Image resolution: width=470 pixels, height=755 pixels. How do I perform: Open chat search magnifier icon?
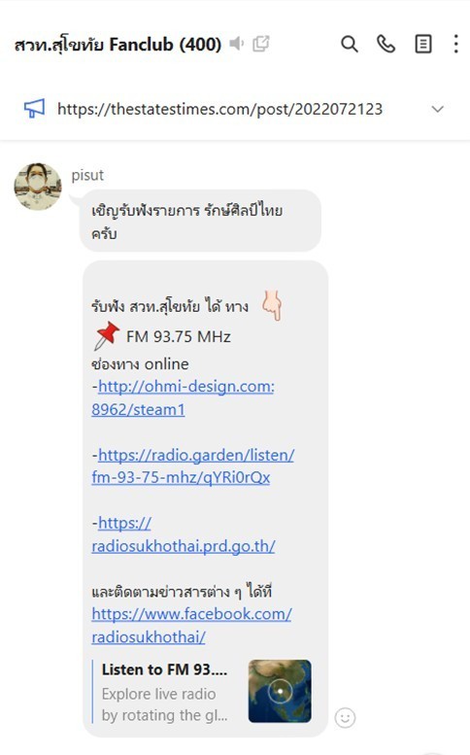(x=350, y=45)
